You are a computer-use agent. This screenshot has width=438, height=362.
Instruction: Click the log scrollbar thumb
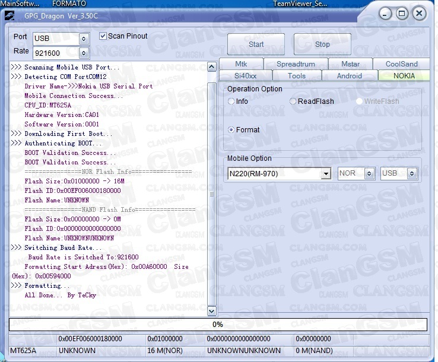(212, 194)
